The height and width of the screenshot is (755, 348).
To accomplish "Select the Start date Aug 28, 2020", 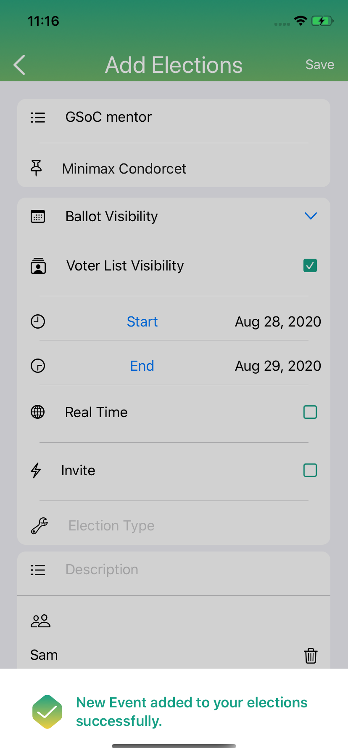I will [x=278, y=321].
